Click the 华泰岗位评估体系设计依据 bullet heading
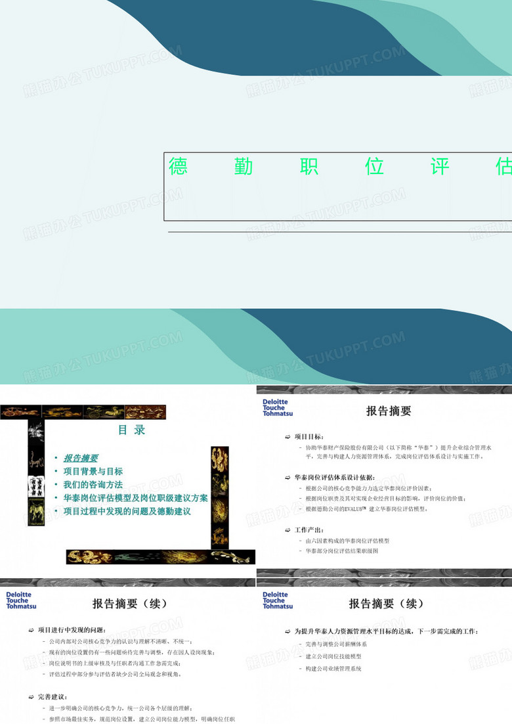This screenshot has height=724, width=512. coord(335,478)
